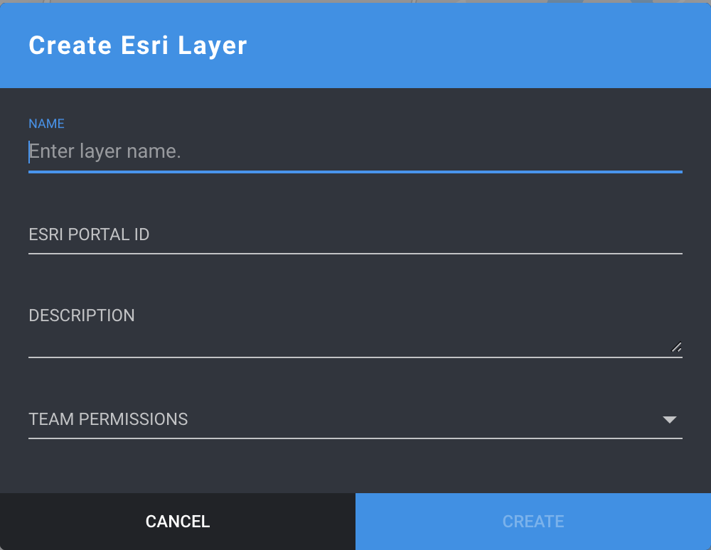Image resolution: width=711 pixels, height=550 pixels.
Task: Select the Team Permissions field
Action: pyautogui.click(x=284, y=419)
